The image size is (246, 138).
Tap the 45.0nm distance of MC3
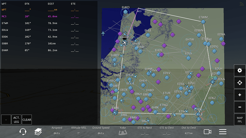point(52,16)
